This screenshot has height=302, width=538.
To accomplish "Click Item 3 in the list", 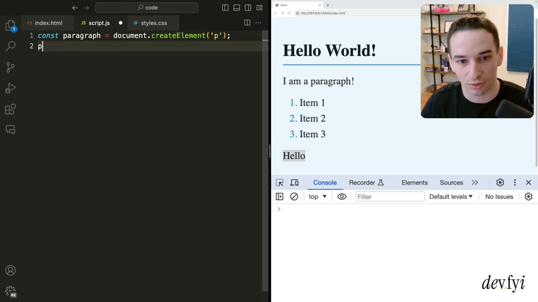I will tap(312, 134).
